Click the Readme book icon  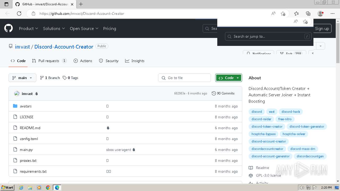point(251,168)
